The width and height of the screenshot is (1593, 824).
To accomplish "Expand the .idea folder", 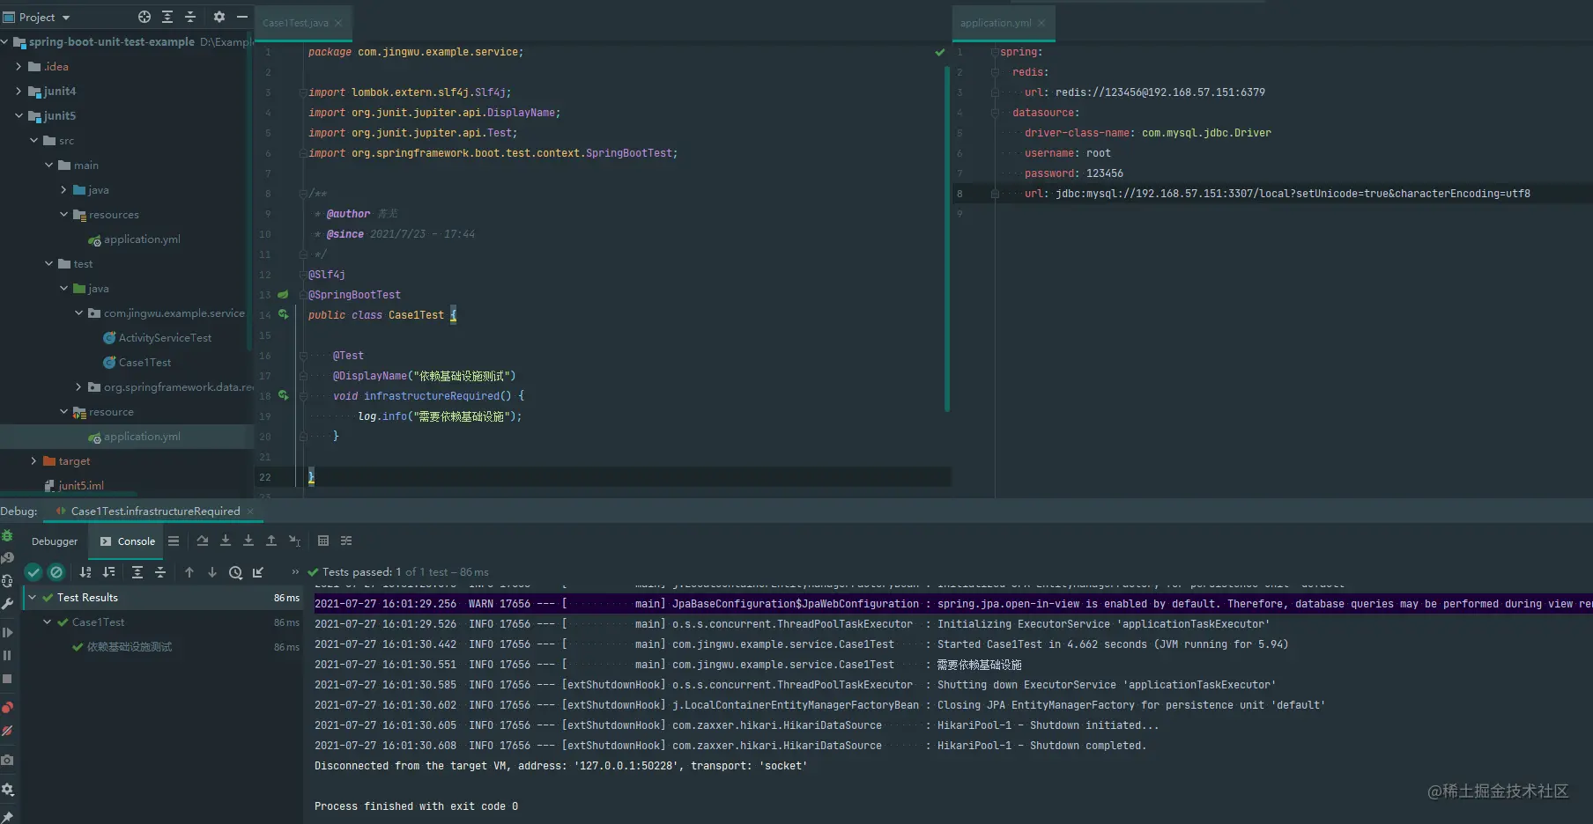I will [19, 66].
